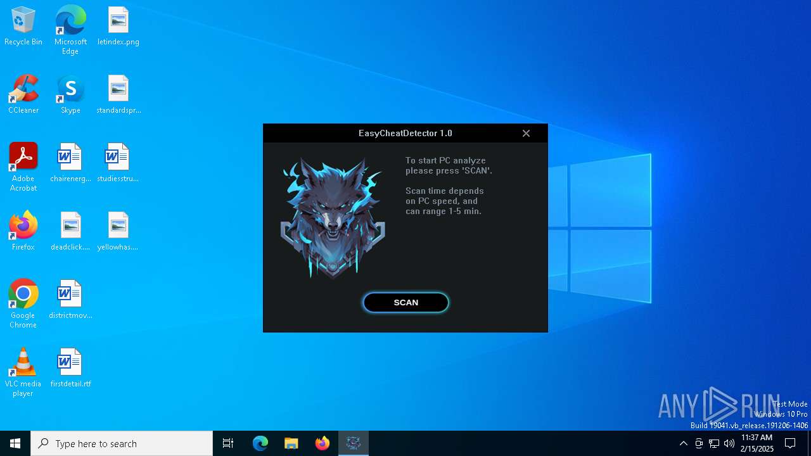Launch Firefox from the taskbar

322,443
